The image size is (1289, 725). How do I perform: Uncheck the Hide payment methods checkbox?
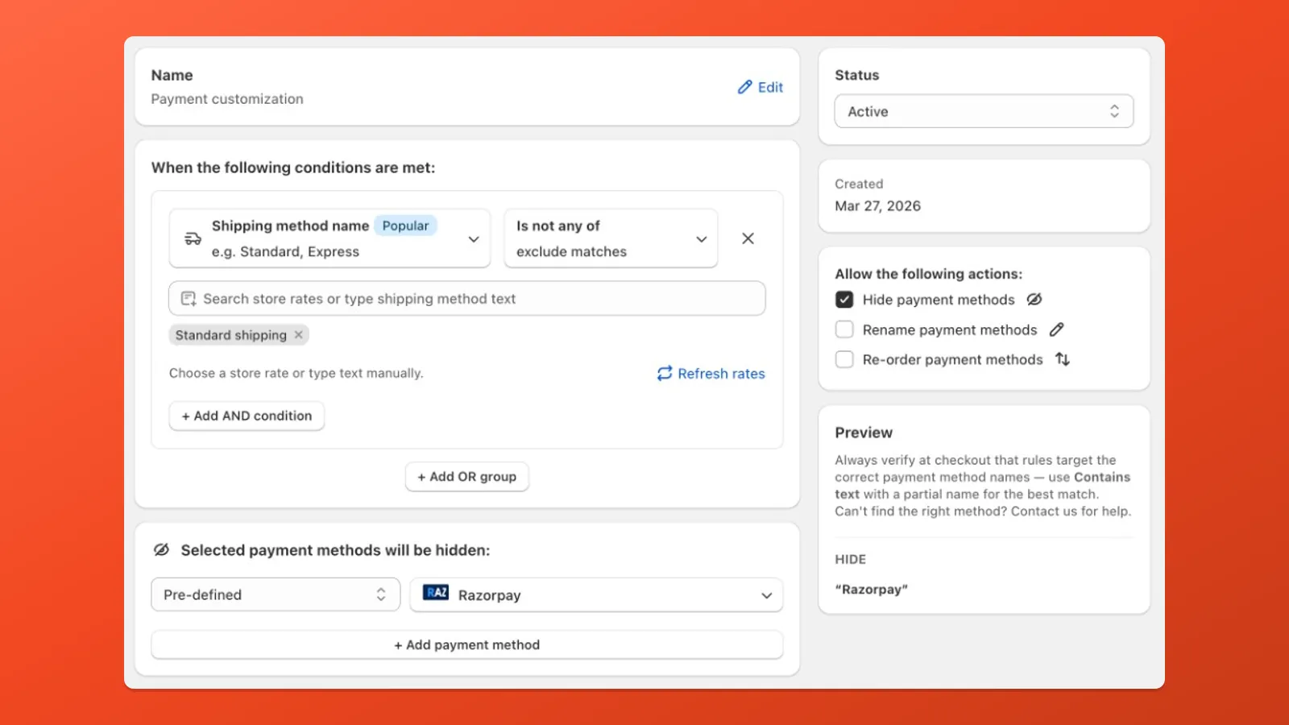[x=843, y=299]
